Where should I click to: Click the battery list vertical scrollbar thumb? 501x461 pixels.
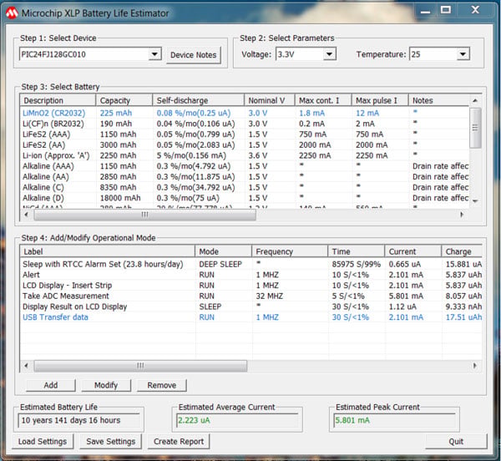(475, 128)
